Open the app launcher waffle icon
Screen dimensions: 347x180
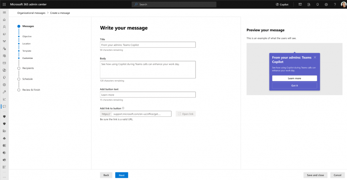point(4,4)
